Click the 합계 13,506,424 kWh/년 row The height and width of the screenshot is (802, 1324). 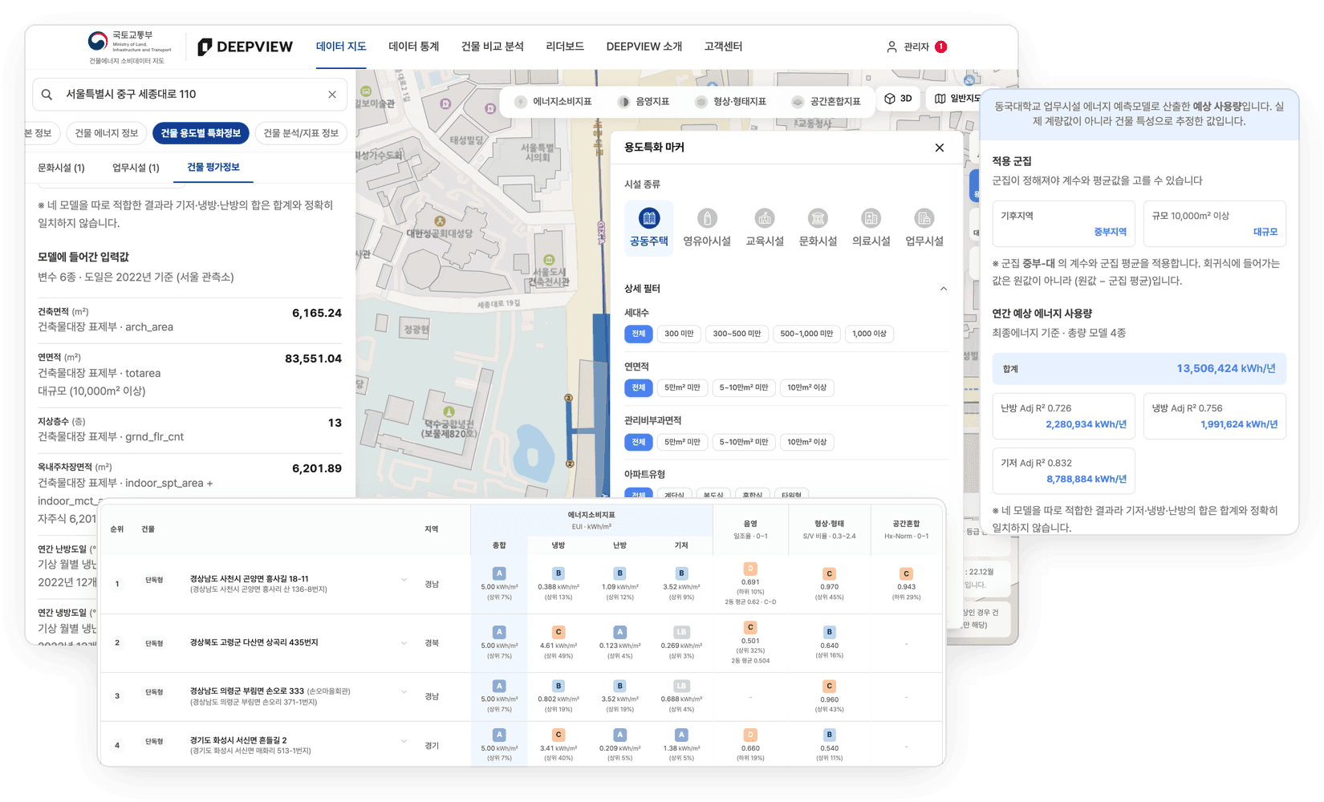tap(1139, 368)
